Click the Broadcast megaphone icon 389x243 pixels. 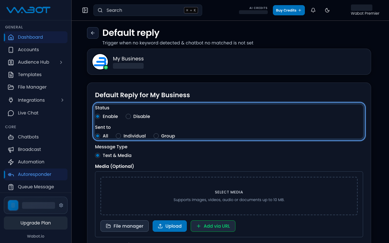(x=11, y=149)
